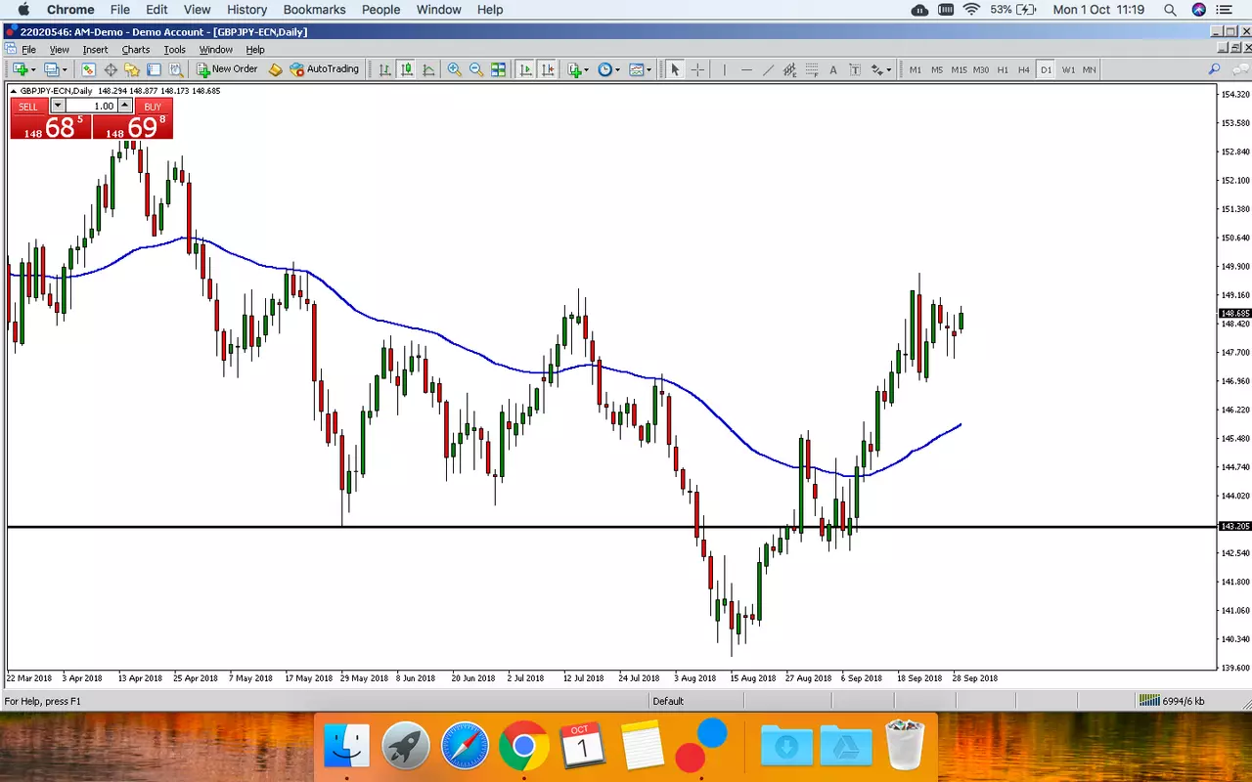The height and width of the screenshot is (782, 1252).
Task: Open Finder from the Dock
Action: pos(346,748)
